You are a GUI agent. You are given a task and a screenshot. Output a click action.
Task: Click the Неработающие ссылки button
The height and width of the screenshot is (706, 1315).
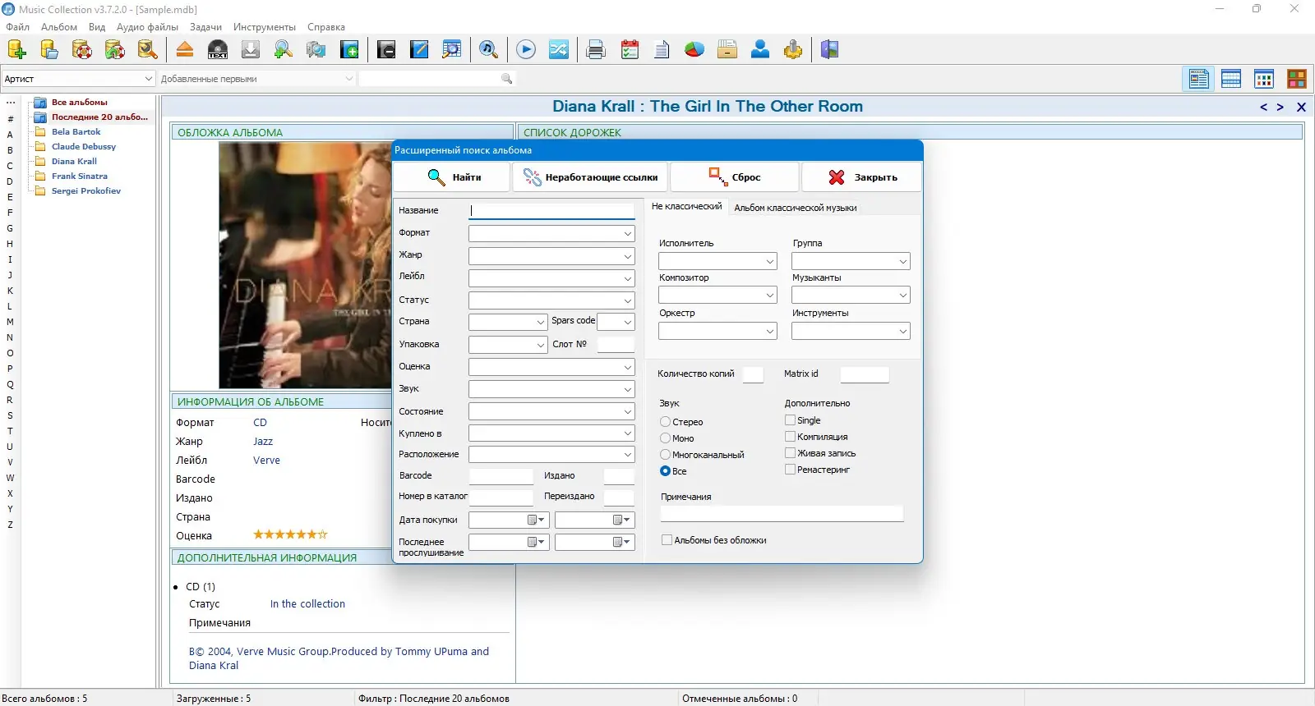(x=591, y=177)
